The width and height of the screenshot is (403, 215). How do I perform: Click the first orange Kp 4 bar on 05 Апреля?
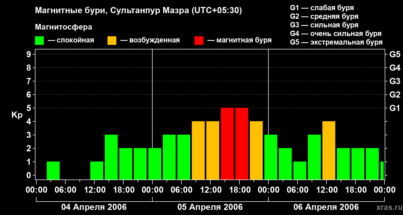[198, 150]
